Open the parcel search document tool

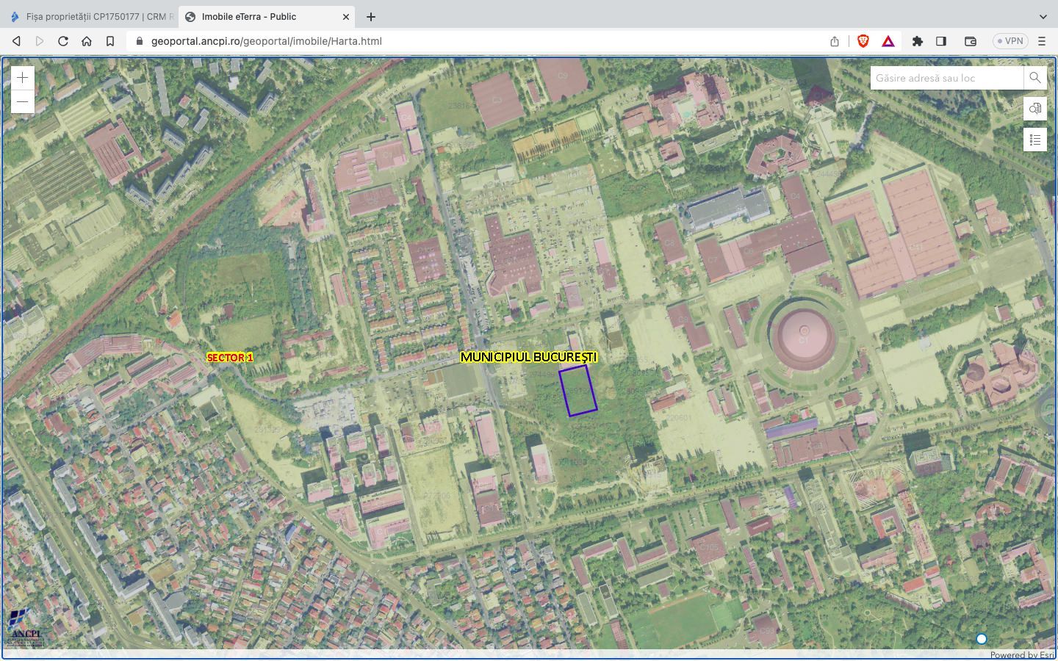(x=1034, y=109)
